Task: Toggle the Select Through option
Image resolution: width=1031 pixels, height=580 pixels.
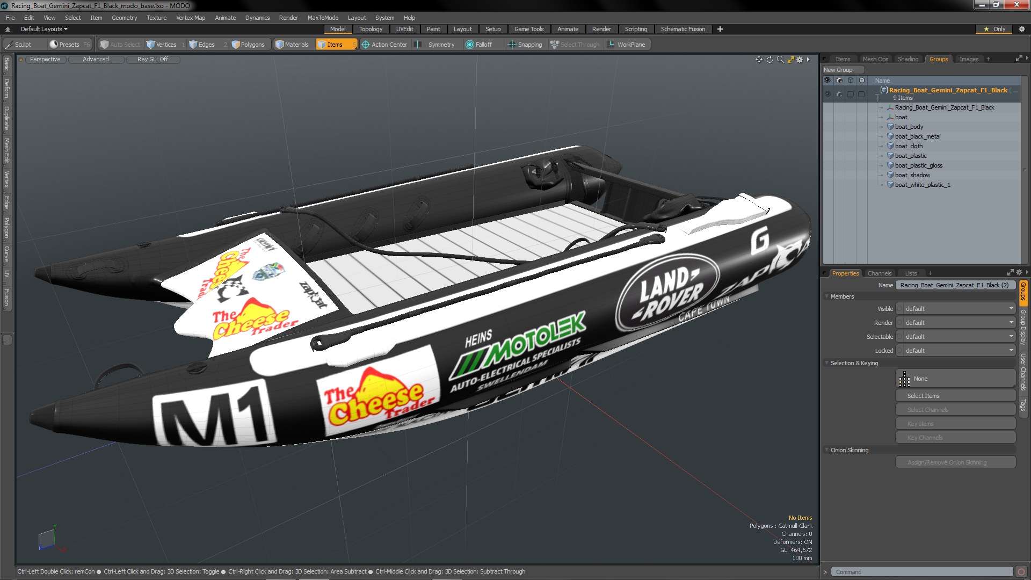Action: 575,45
